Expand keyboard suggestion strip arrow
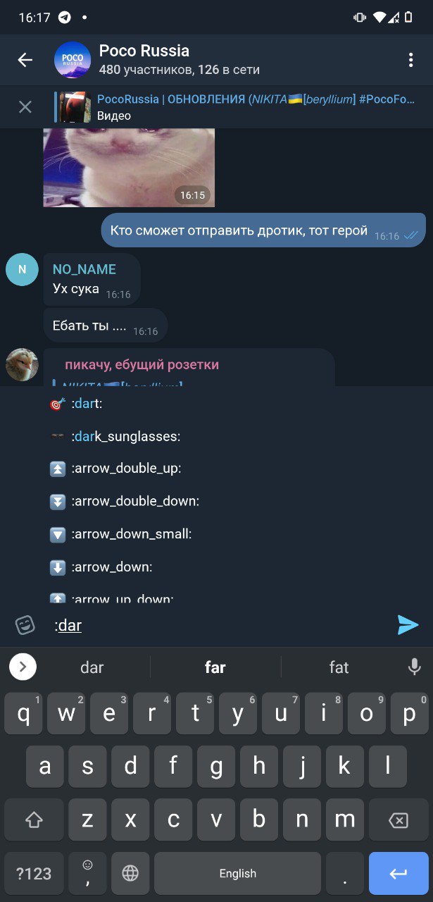This screenshot has height=902, width=433. (23, 667)
